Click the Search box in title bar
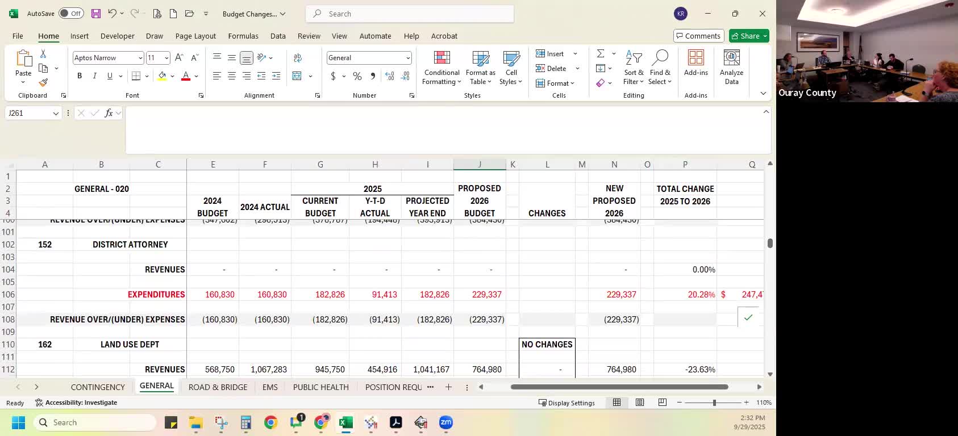Image resolution: width=958 pixels, height=436 pixels. click(409, 14)
